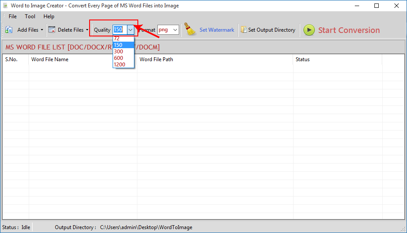Screen dimensions: 407x233
Task: Click the Add Files document icon
Action: (9, 30)
